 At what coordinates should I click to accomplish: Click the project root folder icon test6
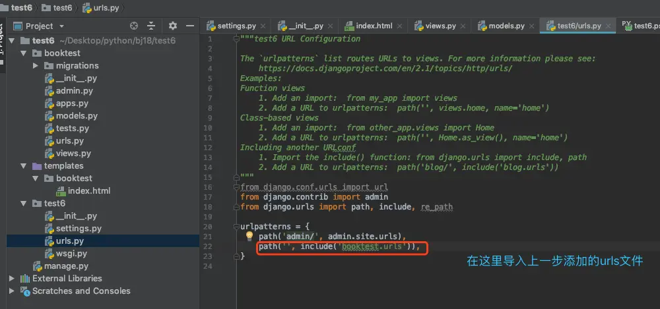[25, 41]
